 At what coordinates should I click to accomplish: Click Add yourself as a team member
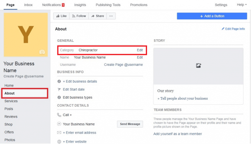pyautogui.click(x=177, y=134)
